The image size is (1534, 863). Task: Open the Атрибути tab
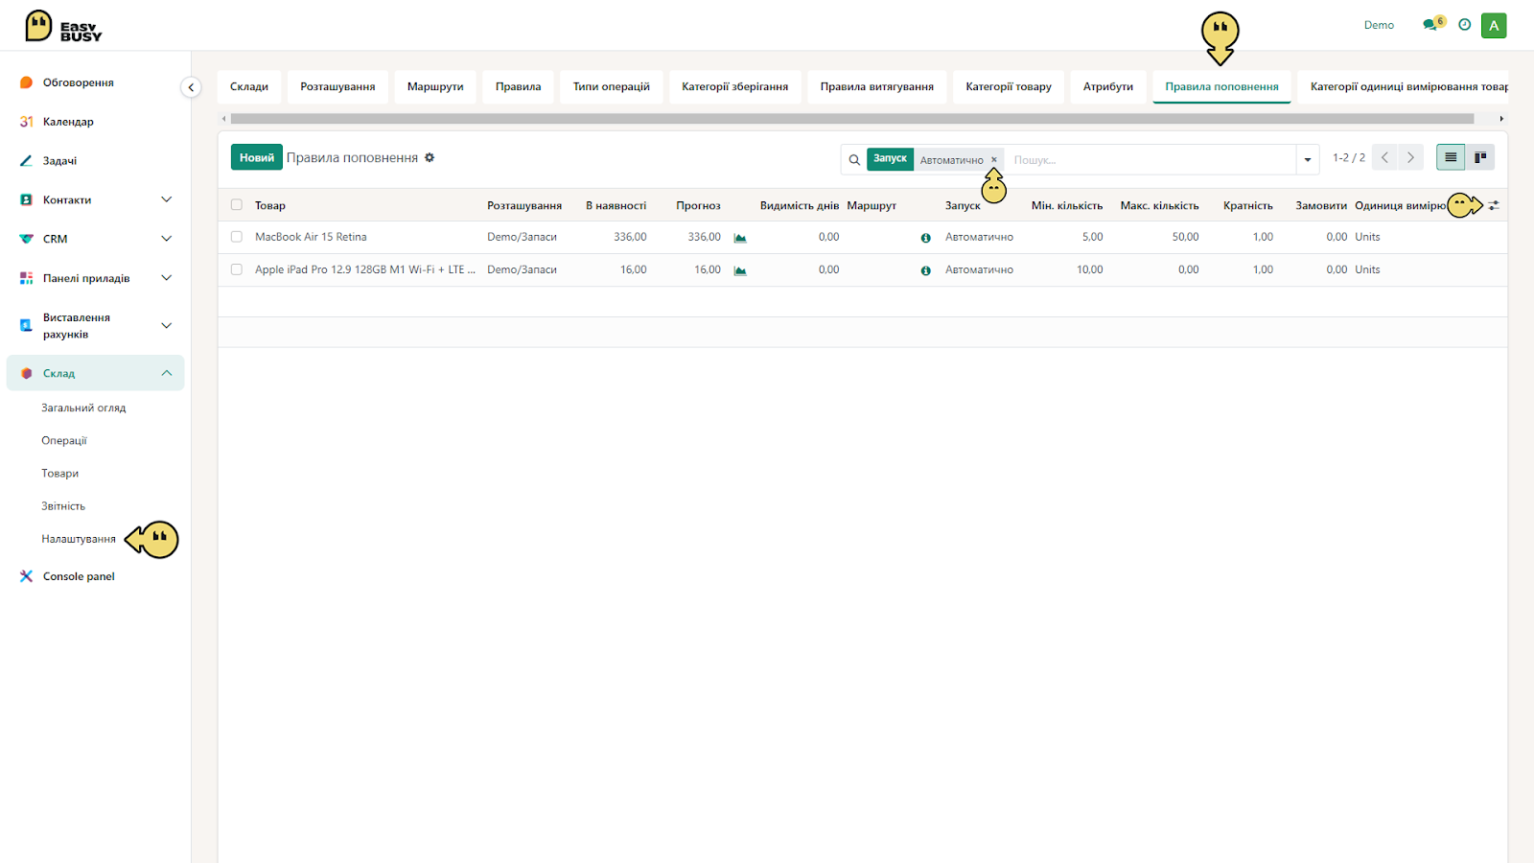pos(1108,86)
